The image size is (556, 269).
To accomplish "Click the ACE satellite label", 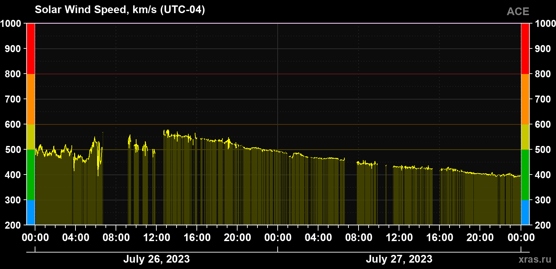I will point(518,11).
